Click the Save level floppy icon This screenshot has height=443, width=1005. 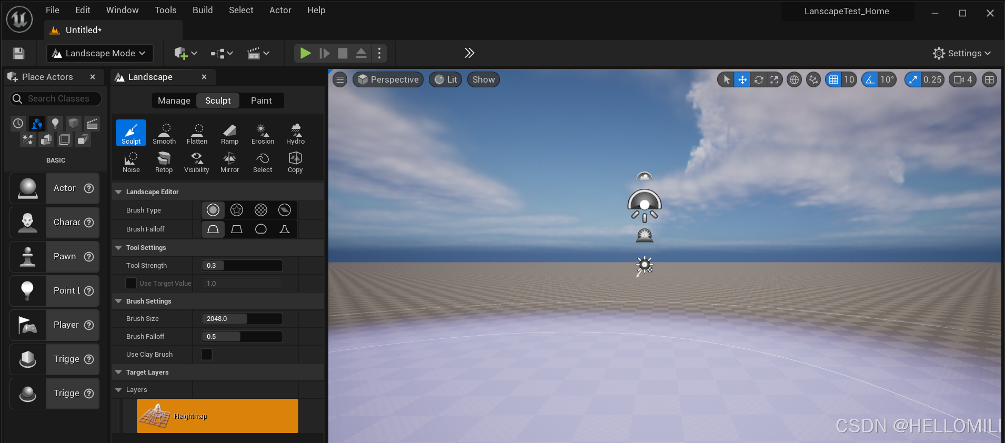point(18,53)
